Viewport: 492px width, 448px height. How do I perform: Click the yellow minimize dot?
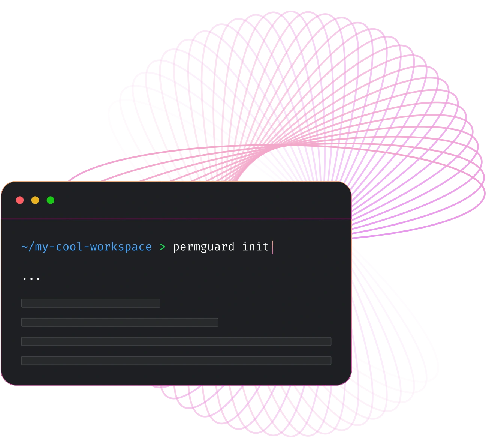click(x=35, y=200)
